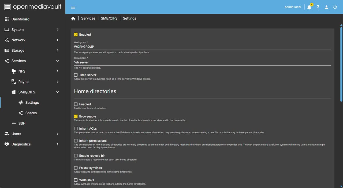Enable Home directories Enabled checkbox

(x=76, y=104)
